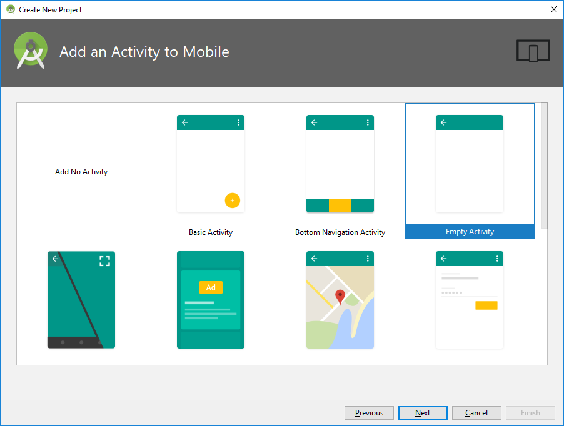564x426 pixels.
Task: Click the Finish button
Action: click(x=530, y=412)
